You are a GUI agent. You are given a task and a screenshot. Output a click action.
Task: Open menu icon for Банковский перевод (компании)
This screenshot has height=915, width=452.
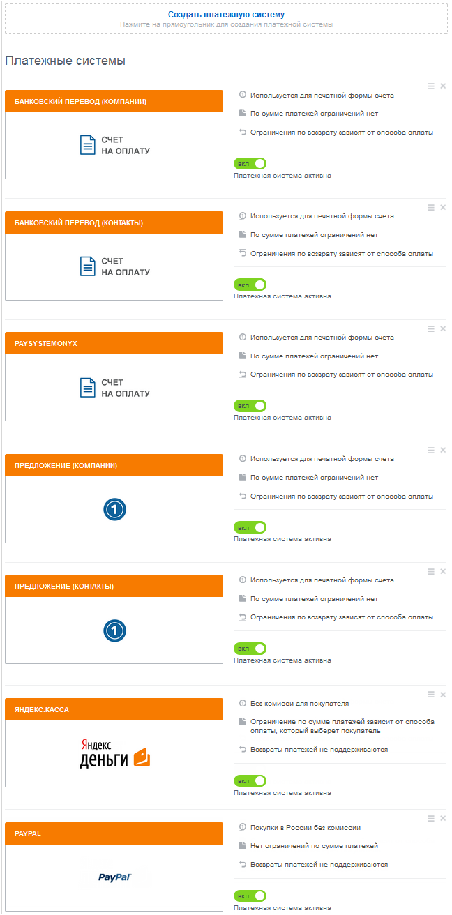click(x=431, y=86)
